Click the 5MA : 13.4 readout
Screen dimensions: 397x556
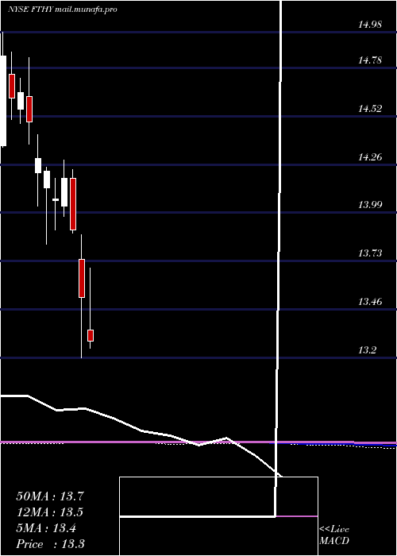click(46, 528)
